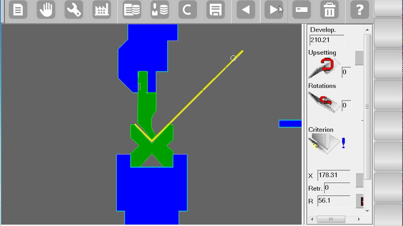This screenshot has height=226, width=403.
Task: Open the list database icon
Action: [x=132, y=10]
